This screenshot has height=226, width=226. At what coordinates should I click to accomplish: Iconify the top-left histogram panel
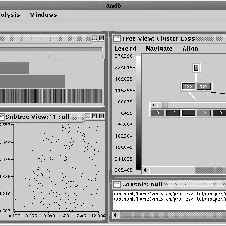pyautogui.click(x=94, y=38)
